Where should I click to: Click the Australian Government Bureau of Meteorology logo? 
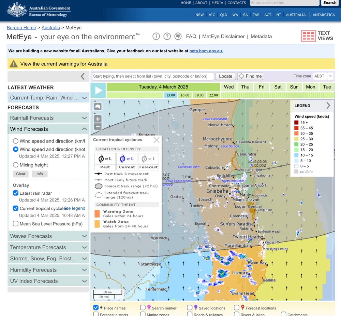(x=39, y=10)
